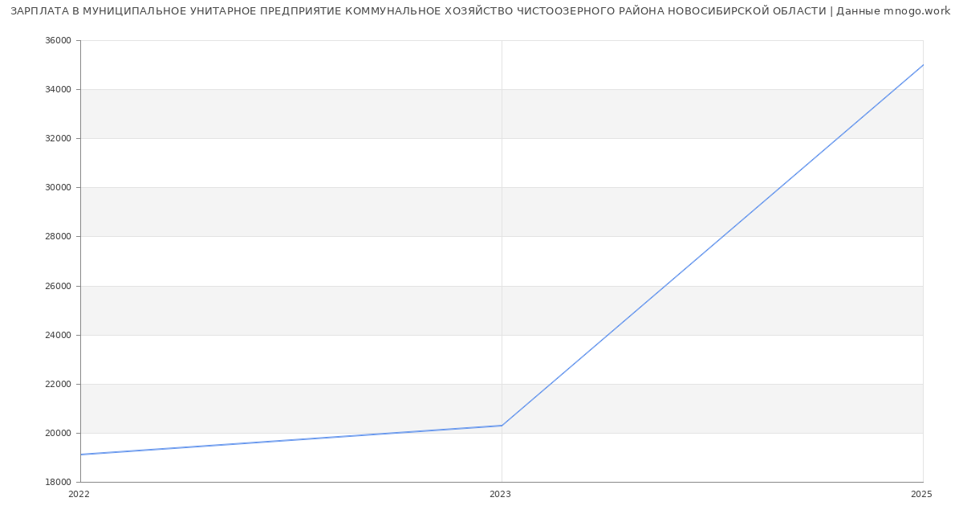Click the flat line segment between 2022 and 2023

pos(291,440)
